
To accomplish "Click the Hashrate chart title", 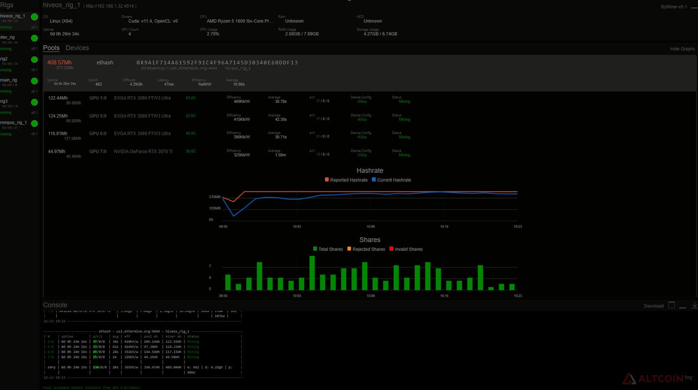I will (x=370, y=171).
